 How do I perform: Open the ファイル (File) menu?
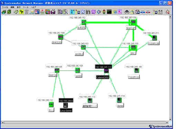pos(5,7)
